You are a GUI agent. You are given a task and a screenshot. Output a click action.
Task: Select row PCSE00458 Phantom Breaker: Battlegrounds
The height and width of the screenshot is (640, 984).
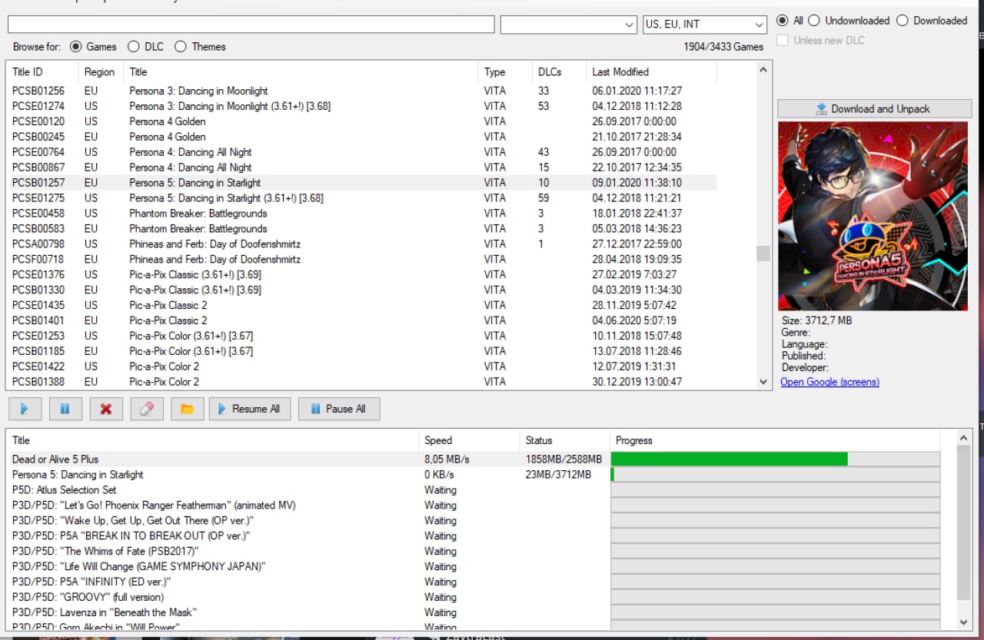pos(361,214)
